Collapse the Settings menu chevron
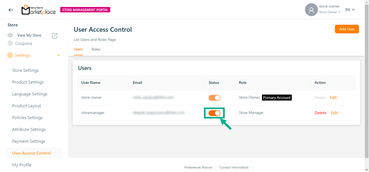 59,55
